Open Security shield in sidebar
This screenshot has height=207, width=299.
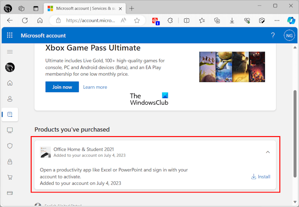tap(10, 146)
